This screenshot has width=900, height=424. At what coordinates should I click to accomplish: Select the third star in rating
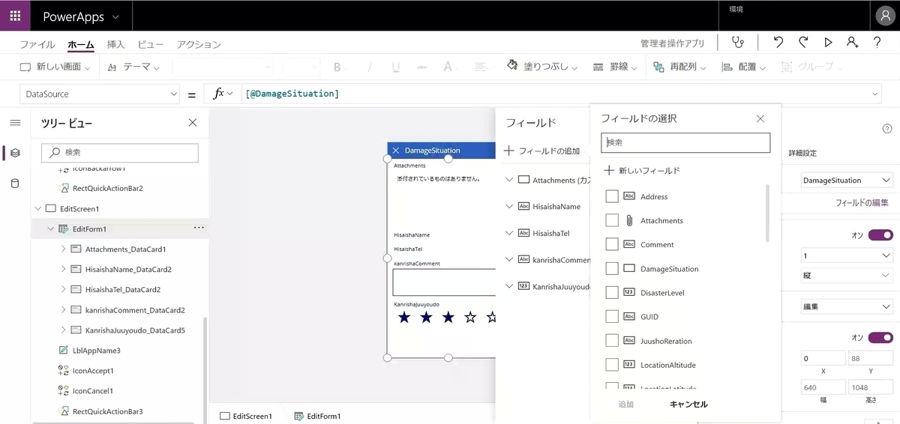pos(448,318)
